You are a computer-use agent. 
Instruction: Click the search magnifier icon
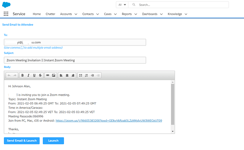click(x=134, y=5)
